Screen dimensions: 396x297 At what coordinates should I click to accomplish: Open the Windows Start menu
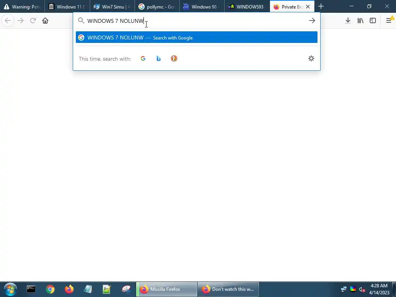click(10, 289)
